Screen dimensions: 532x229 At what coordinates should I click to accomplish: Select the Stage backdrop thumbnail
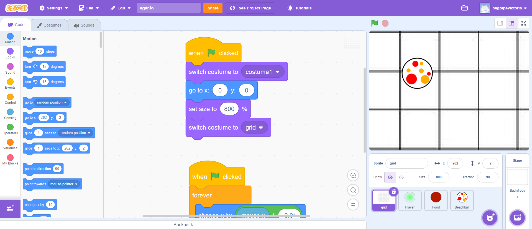point(517,177)
